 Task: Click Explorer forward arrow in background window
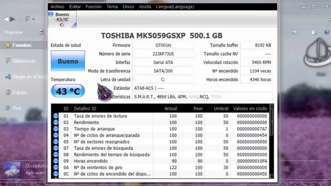tap(12, 19)
